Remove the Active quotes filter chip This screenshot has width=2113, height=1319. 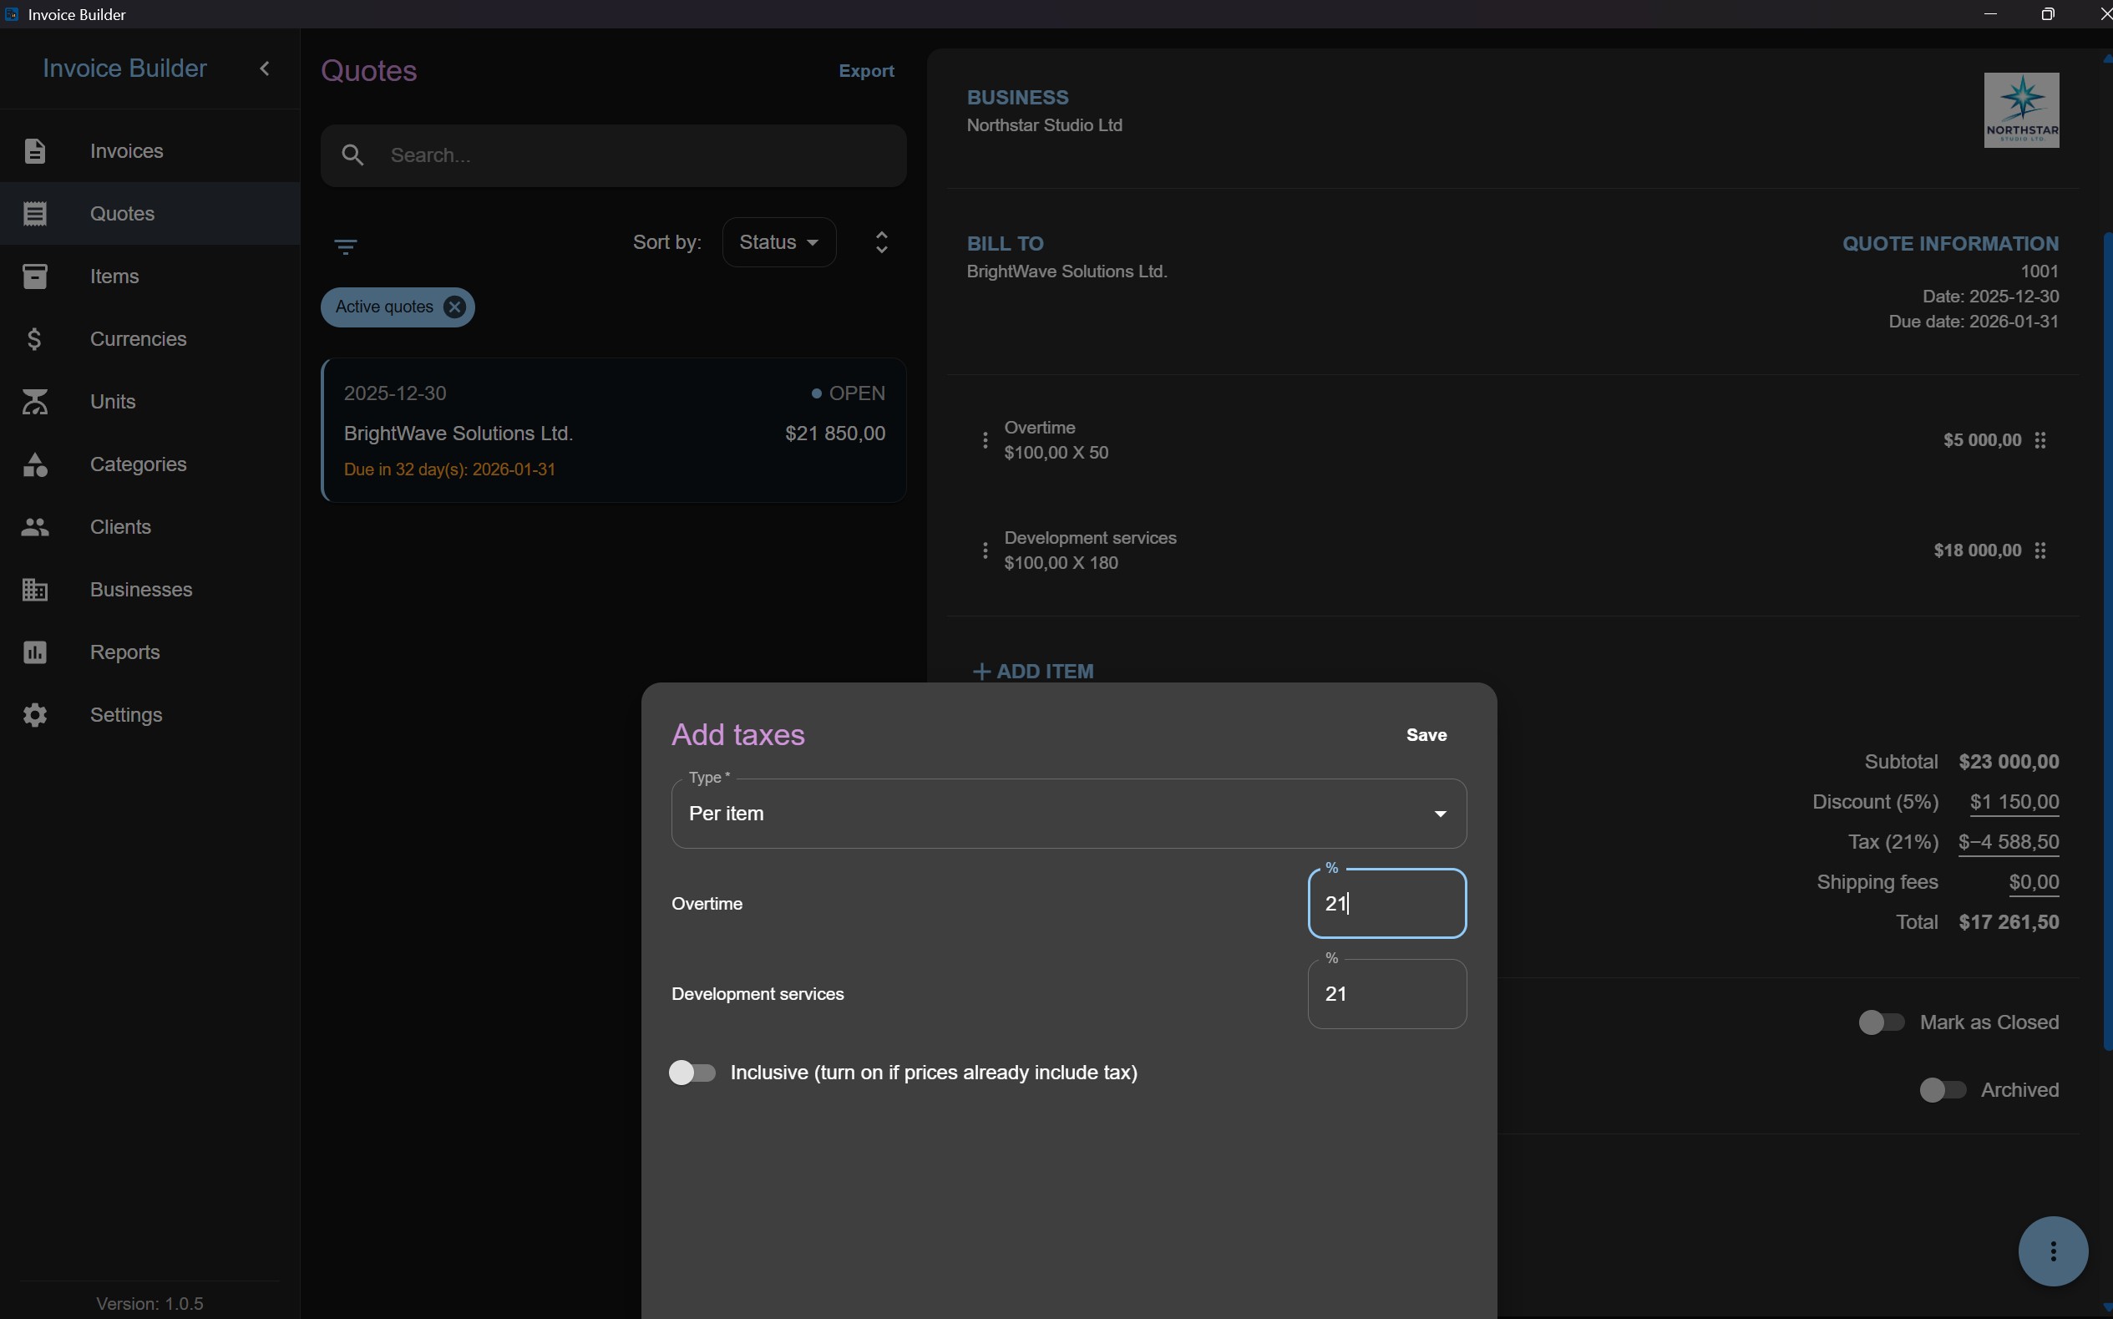point(454,307)
